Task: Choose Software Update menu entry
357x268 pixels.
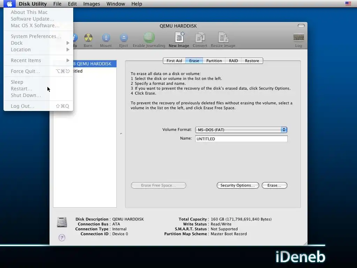Action: pyautogui.click(x=38, y=19)
